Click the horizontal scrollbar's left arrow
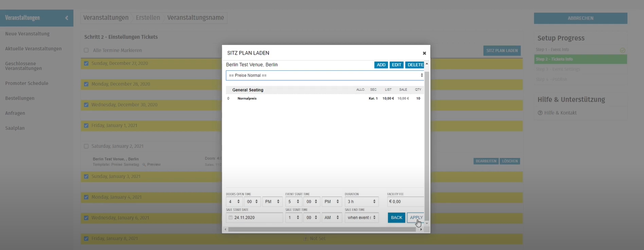 coord(225,230)
